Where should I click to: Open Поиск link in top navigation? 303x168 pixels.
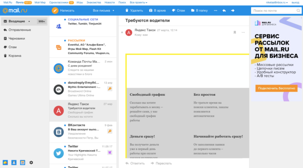(x=122, y=3)
